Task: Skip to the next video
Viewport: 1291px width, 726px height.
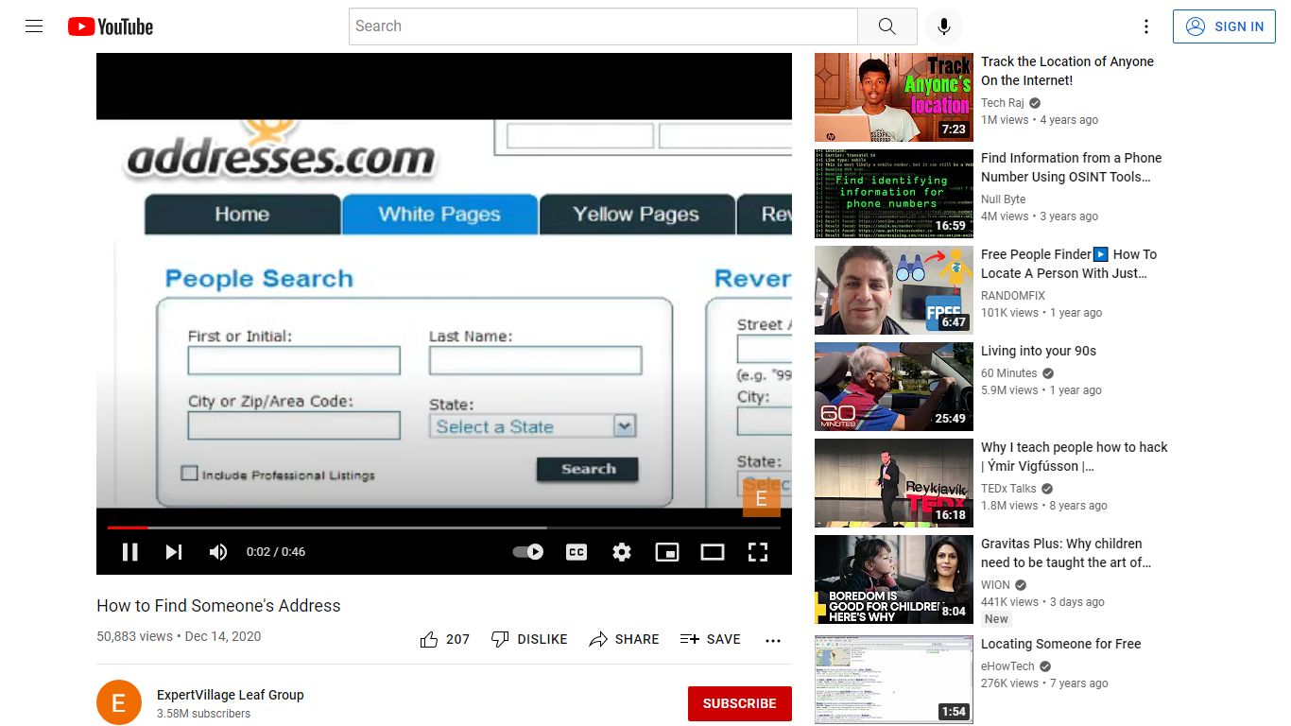Action: pyautogui.click(x=174, y=552)
